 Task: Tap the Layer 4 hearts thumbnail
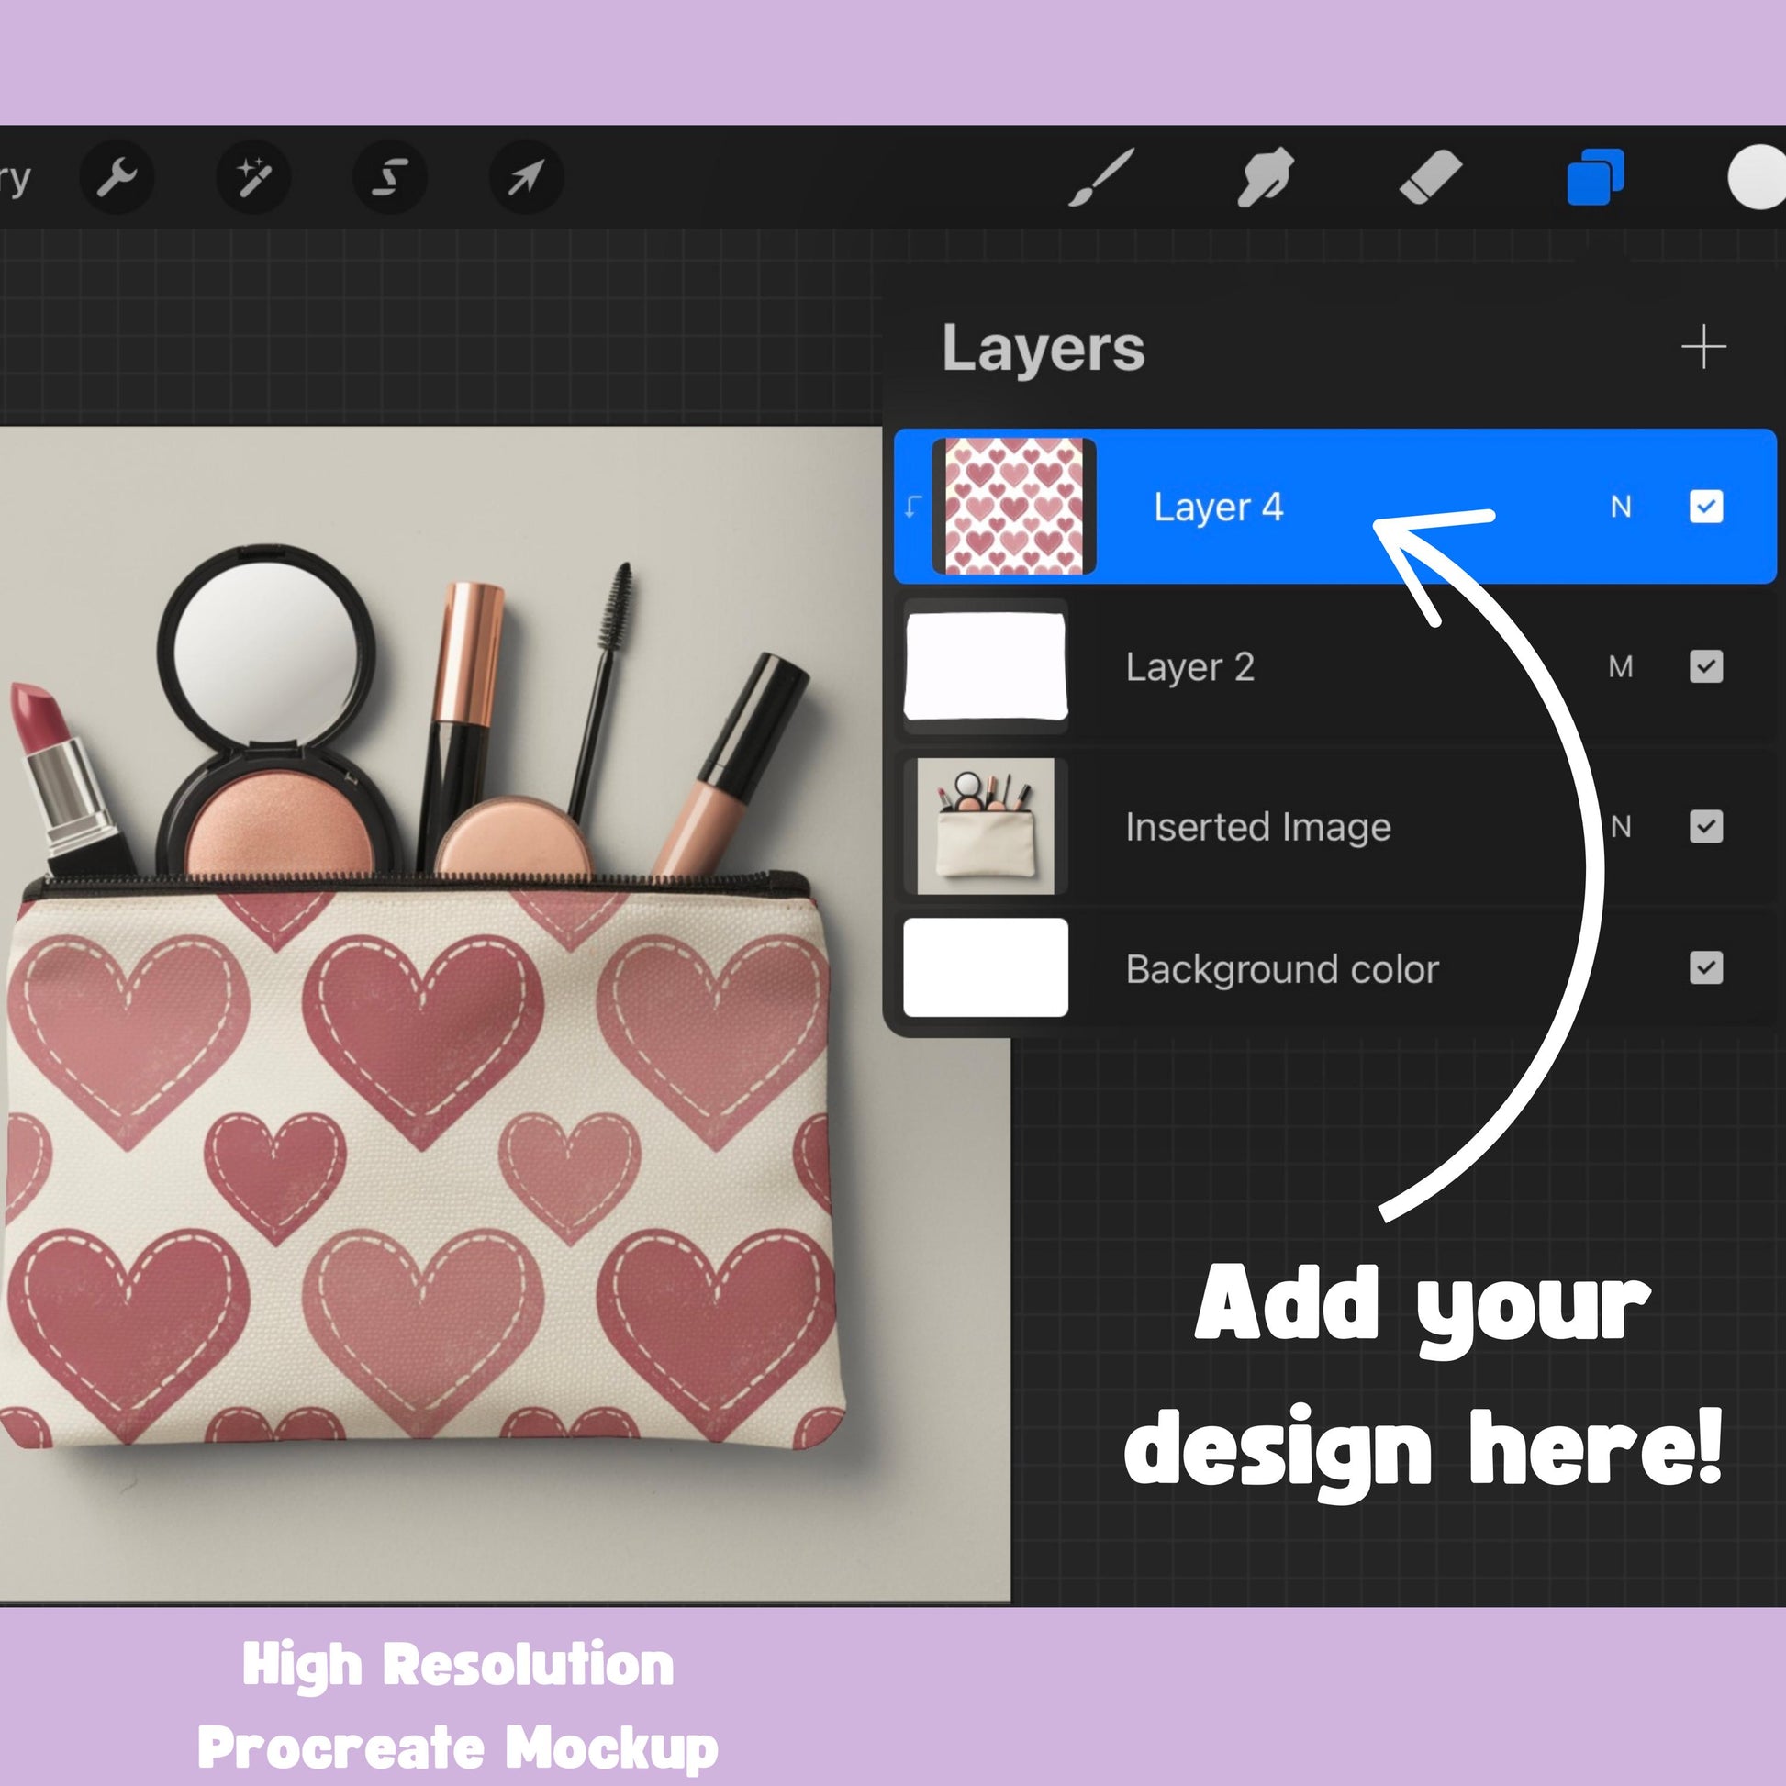click(1013, 507)
